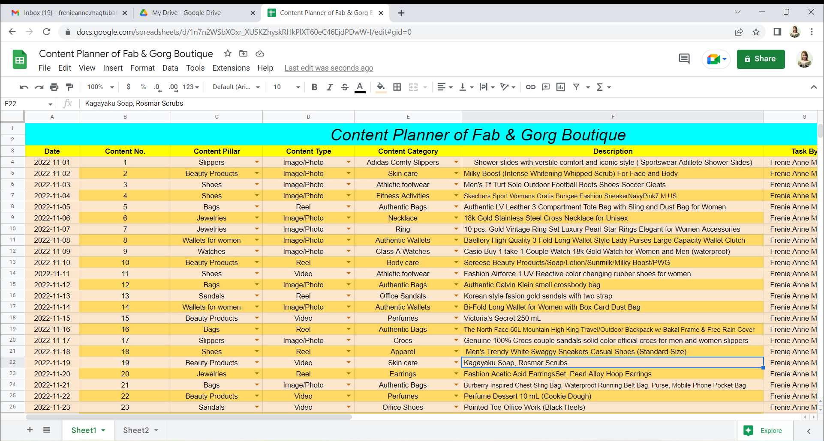Click the Share button
The image size is (824, 441).
761,59
